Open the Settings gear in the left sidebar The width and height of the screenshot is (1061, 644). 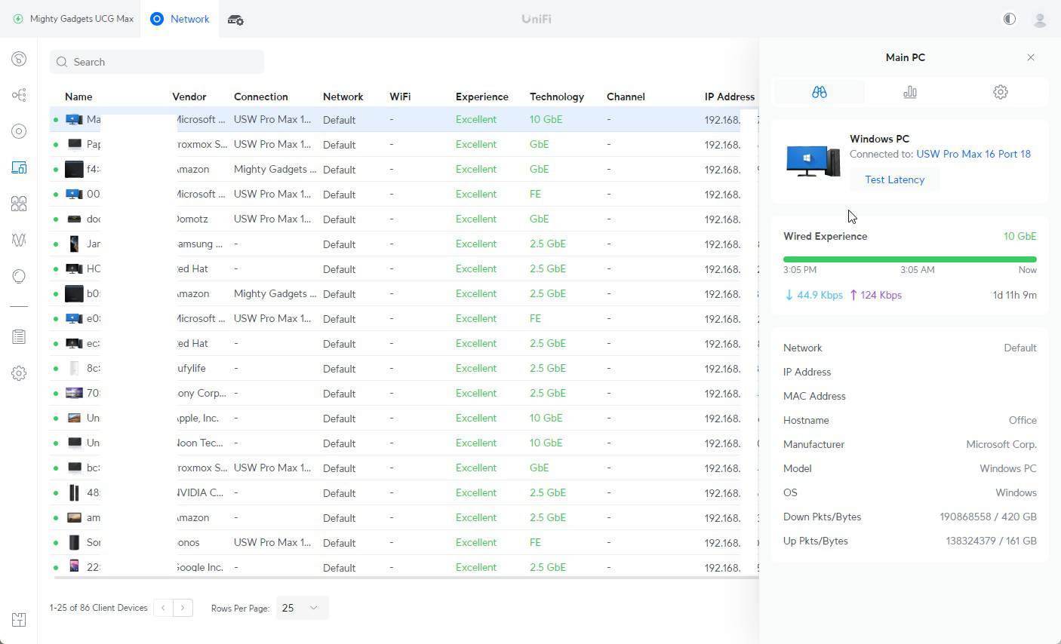point(19,373)
